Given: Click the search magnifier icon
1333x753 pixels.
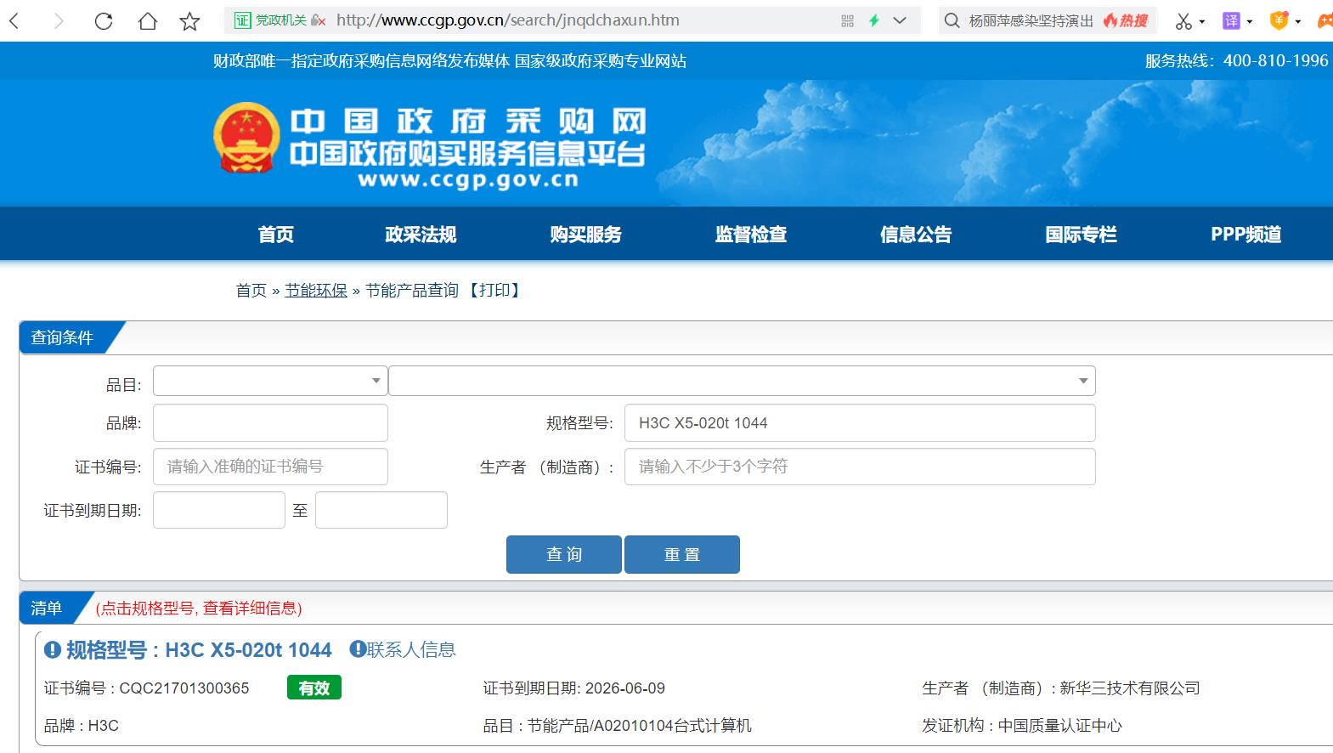Looking at the screenshot, I should (952, 20).
